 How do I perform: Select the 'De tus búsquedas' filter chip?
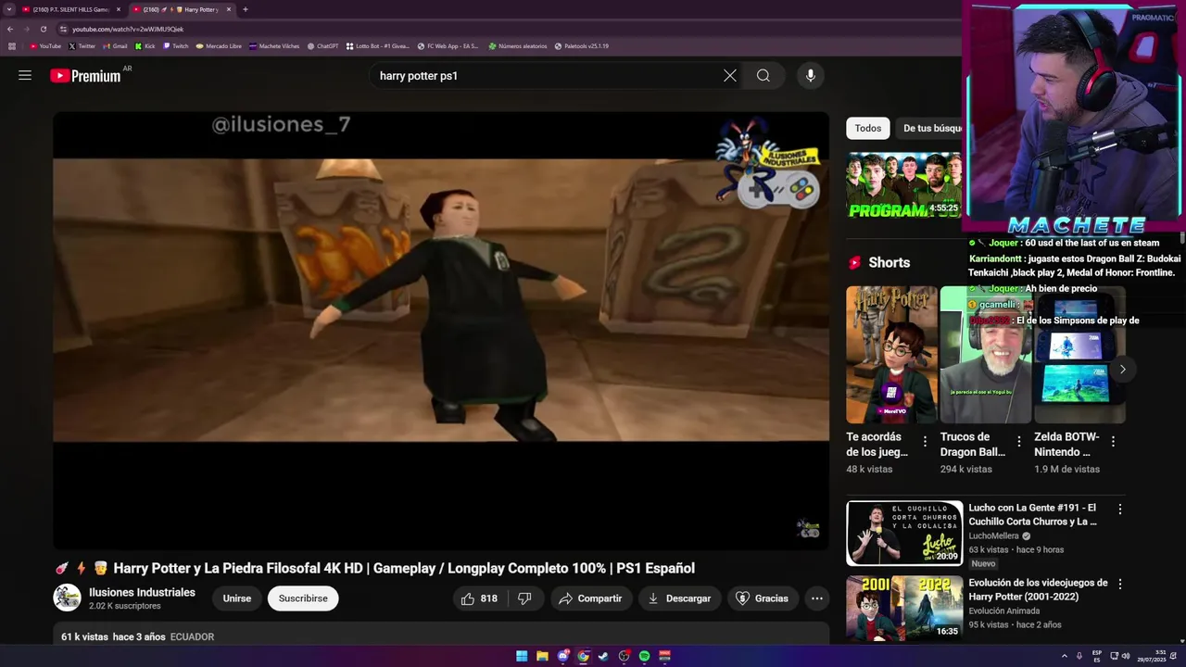click(x=931, y=129)
